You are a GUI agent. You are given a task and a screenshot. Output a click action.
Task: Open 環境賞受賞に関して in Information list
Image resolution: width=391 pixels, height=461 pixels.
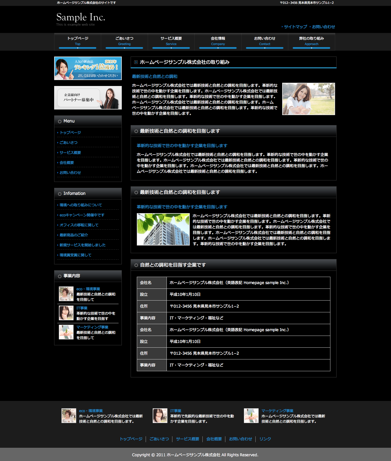(75, 255)
